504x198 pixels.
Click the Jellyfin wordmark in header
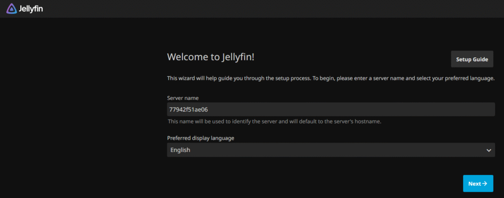point(31,8)
